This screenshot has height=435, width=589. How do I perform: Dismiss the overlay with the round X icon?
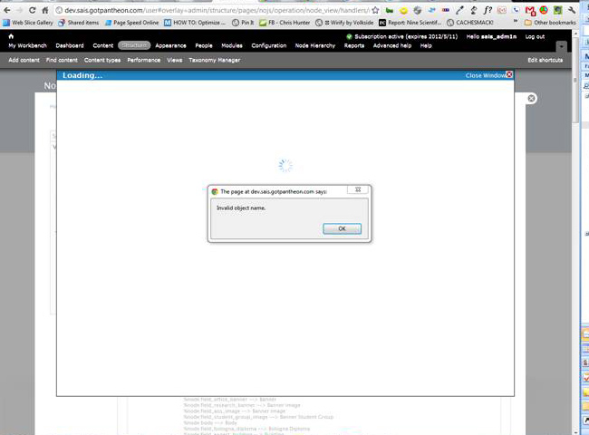[x=531, y=99]
